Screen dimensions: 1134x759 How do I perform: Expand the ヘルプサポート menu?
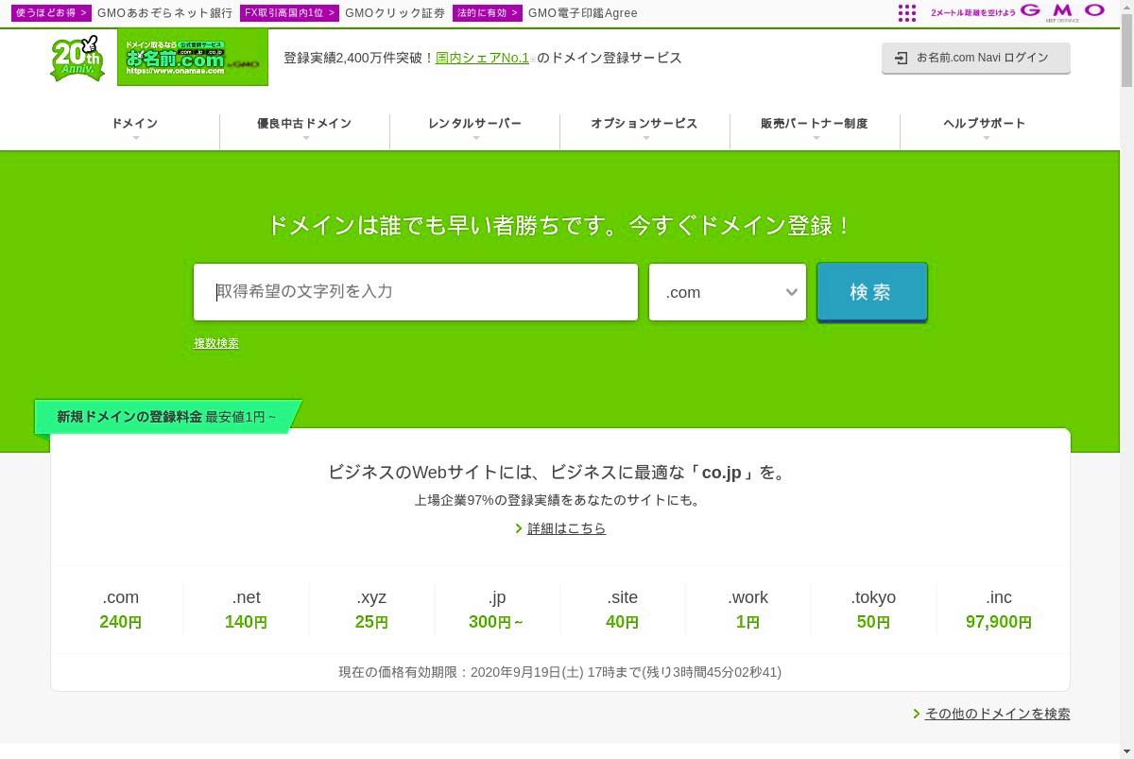(x=985, y=127)
